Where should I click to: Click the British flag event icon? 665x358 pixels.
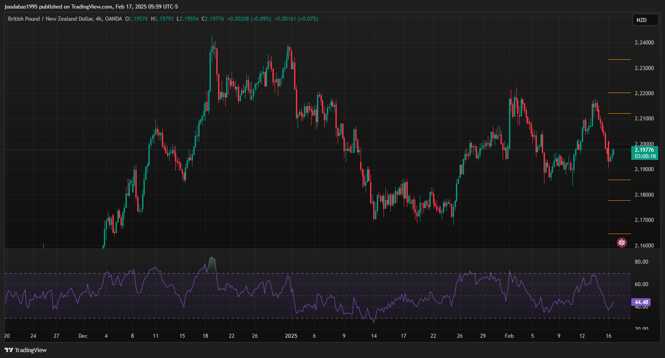[x=621, y=243]
